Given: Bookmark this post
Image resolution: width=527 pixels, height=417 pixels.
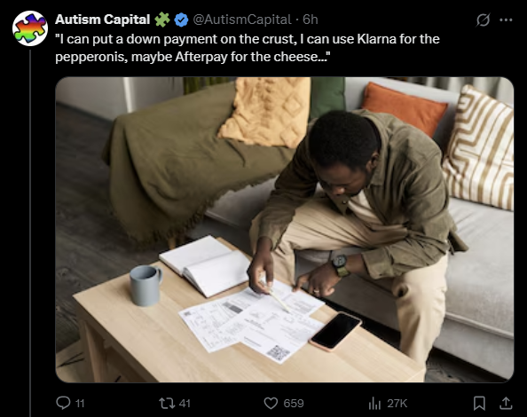Looking at the screenshot, I should [x=479, y=403].
